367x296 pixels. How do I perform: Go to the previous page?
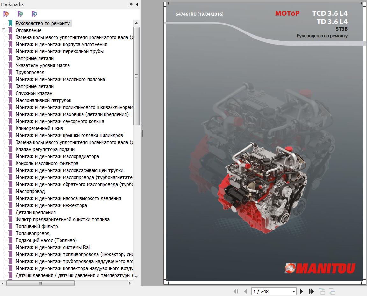click(x=246, y=291)
